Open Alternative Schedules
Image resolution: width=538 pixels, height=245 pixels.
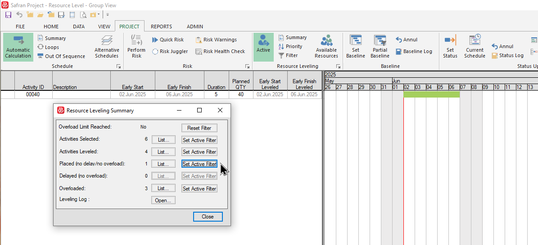(x=107, y=47)
